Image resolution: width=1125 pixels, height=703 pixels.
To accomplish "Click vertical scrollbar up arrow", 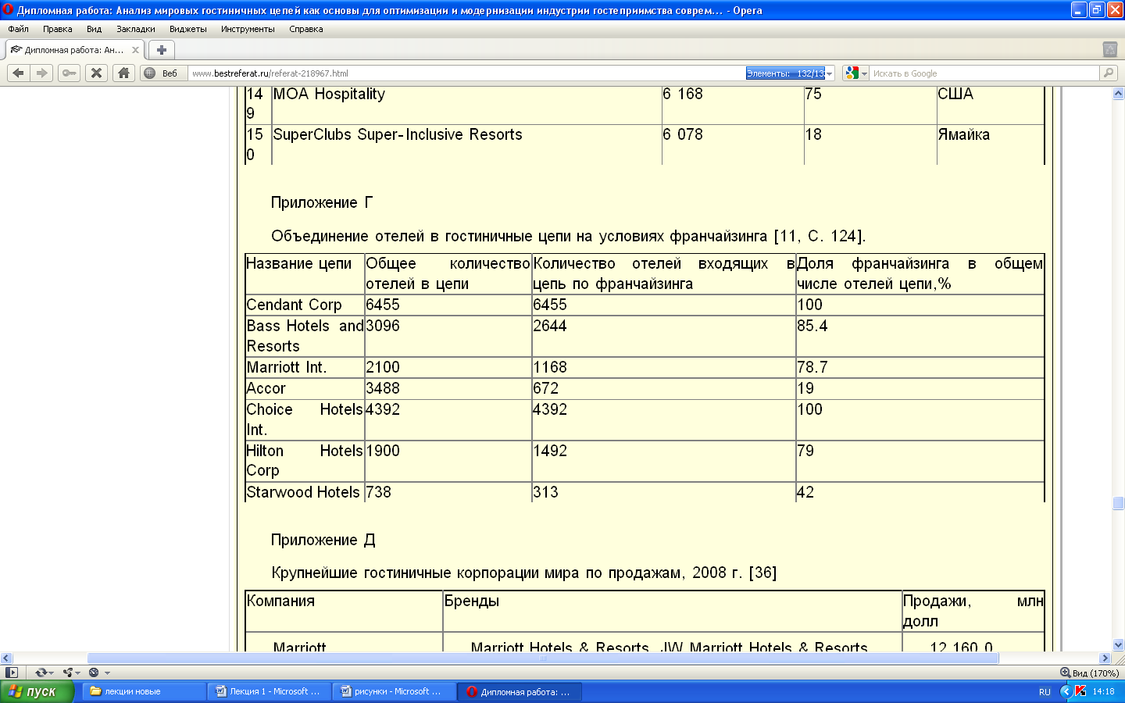I will (1118, 93).
